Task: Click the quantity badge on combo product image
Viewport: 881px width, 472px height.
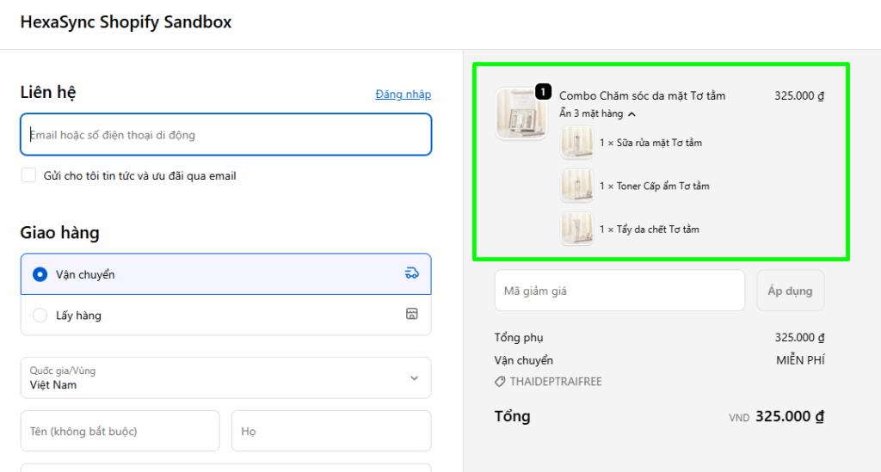Action: pyautogui.click(x=543, y=91)
